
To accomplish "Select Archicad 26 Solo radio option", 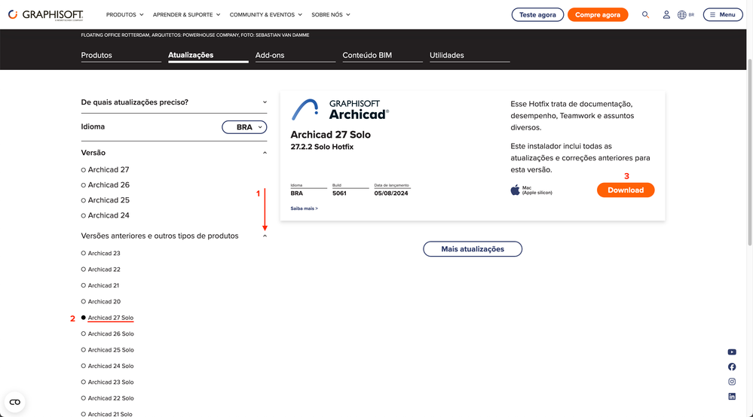I will 84,333.
